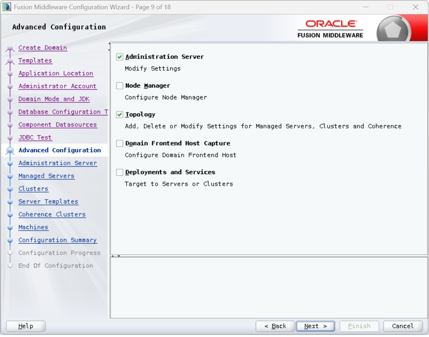This screenshot has width=429, height=337.
Task: Open Server Templates step
Action: click(48, 202)
